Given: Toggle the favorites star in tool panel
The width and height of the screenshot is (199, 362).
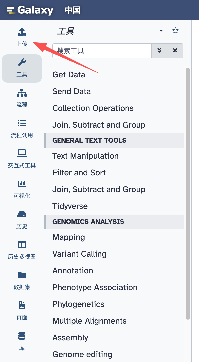Looking at the screenshot, I should pos(176,31).
